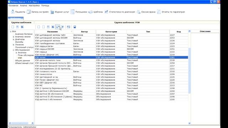Sort by the Автор column header
228x128 pixels.
tap(84, 32)
